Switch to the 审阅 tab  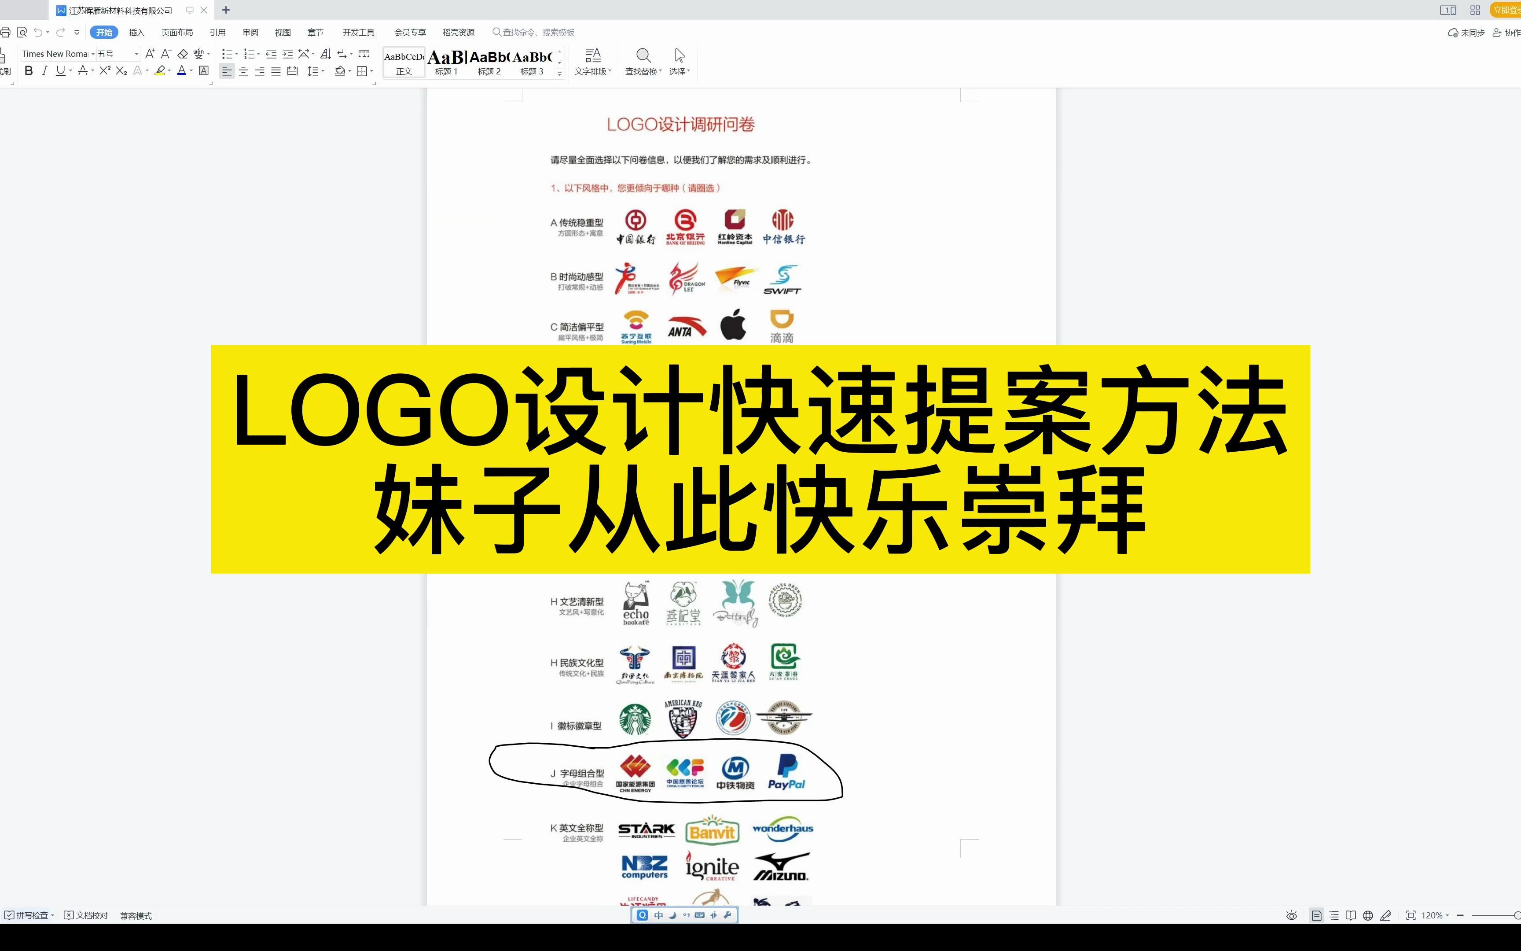[x=250, y=32]
